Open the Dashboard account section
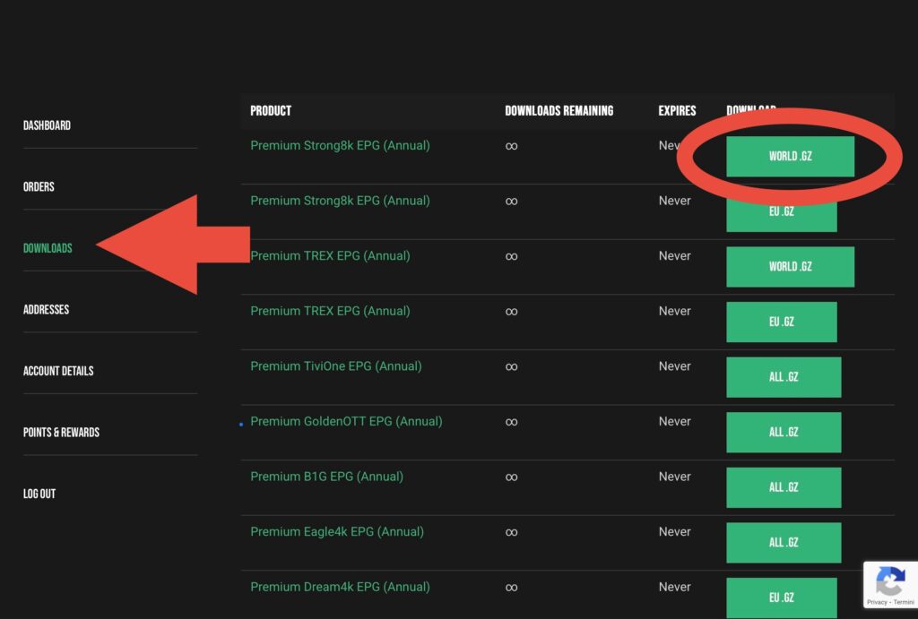 coord(47,125)
